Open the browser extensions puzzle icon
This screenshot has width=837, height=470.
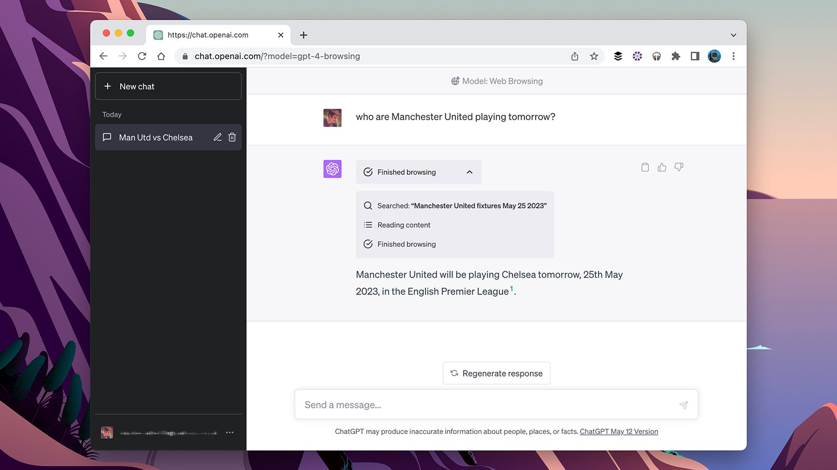click(675, 56)
